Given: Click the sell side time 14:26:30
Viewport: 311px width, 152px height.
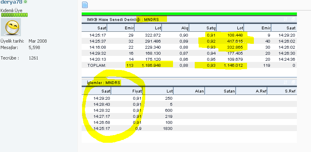Looking at the screenshot, I should point(286,53).
